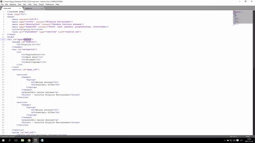Open the Project menu
This screenshot has width=255, height=143.
(x=41, y=4)
